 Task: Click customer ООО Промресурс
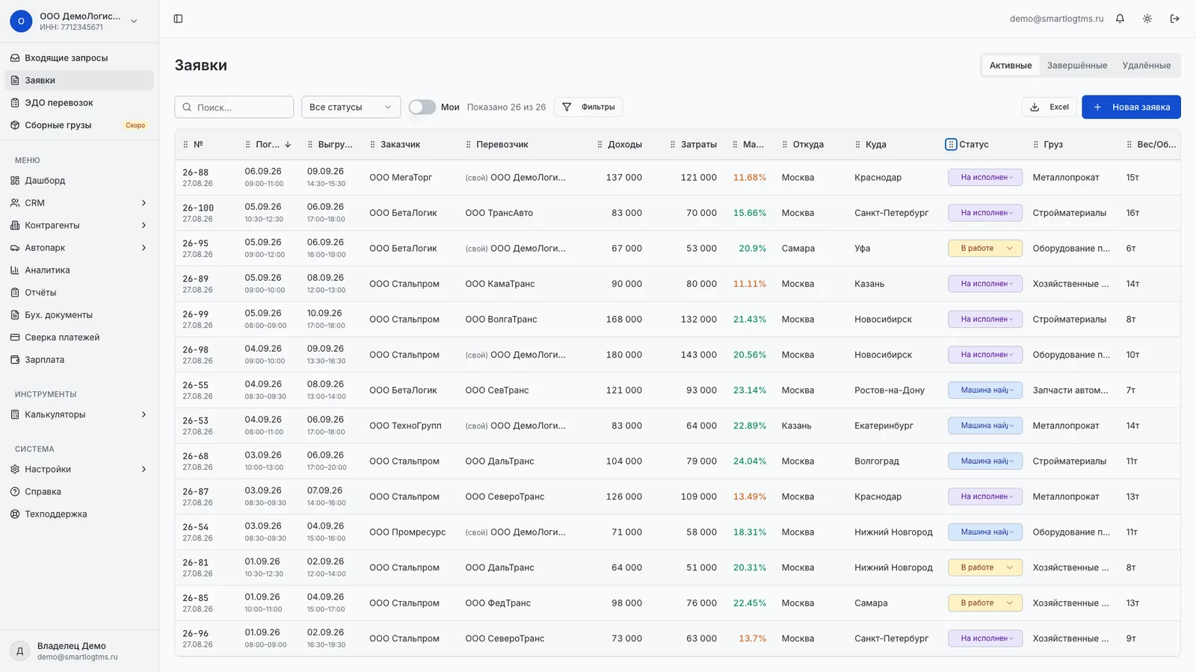(x=407, y=532)
